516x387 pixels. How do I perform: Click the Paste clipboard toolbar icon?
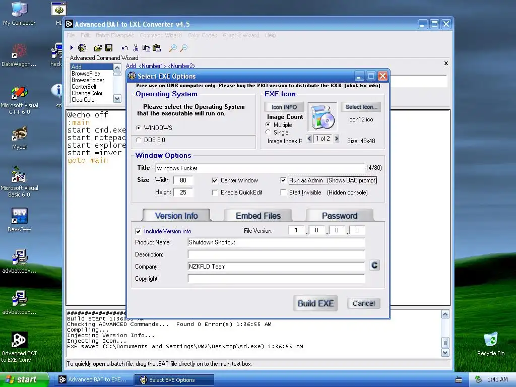(157, 48)
